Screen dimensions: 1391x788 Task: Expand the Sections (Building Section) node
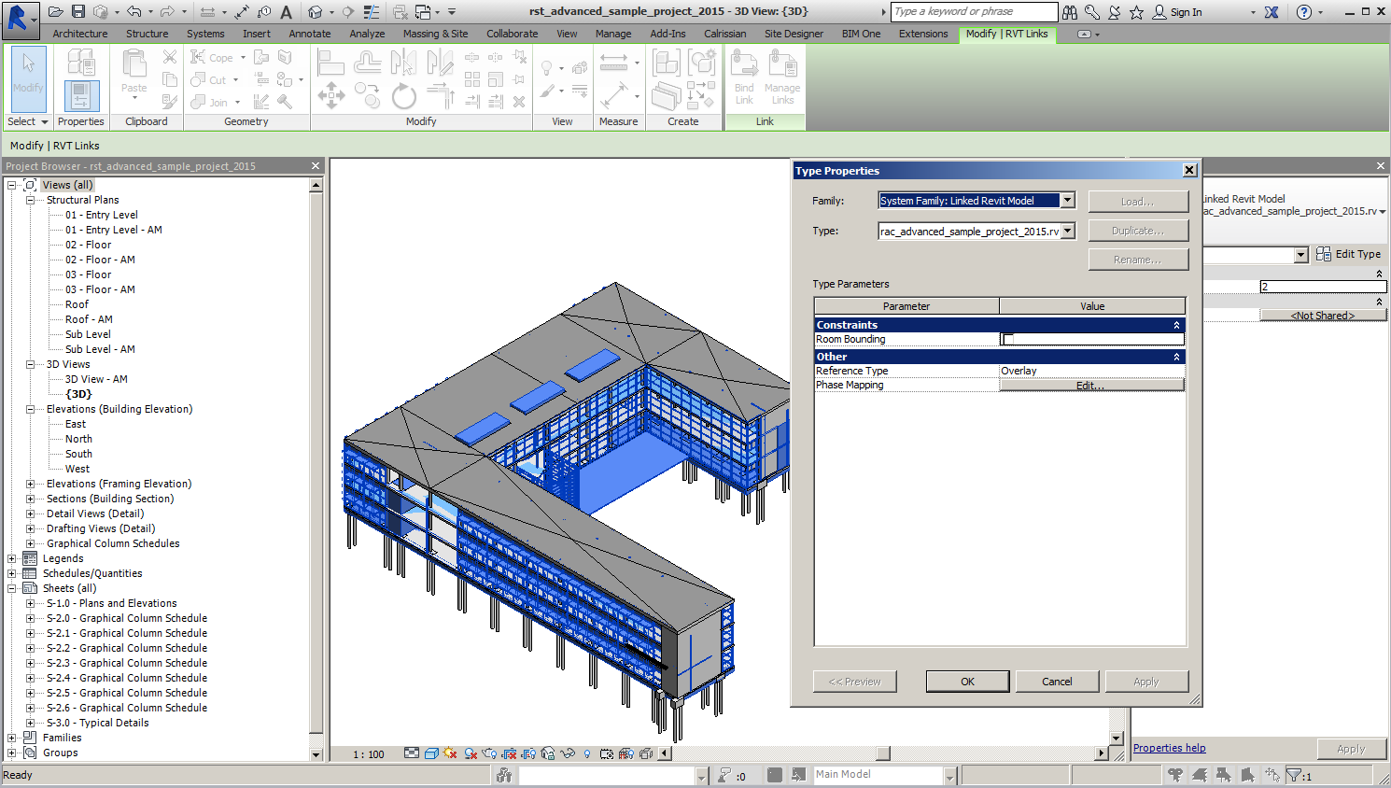(x=31, y=499)
